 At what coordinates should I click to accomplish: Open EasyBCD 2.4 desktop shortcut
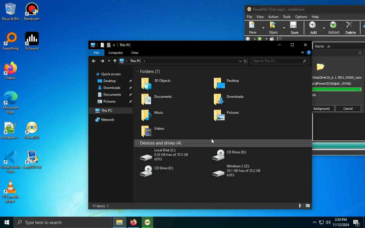coord(32,160)
